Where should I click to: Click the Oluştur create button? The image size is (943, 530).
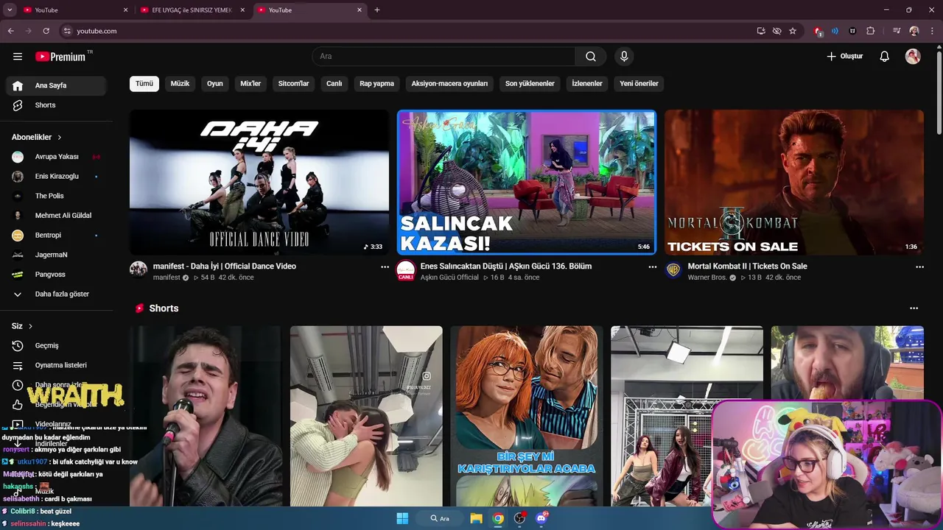(844, 57)
